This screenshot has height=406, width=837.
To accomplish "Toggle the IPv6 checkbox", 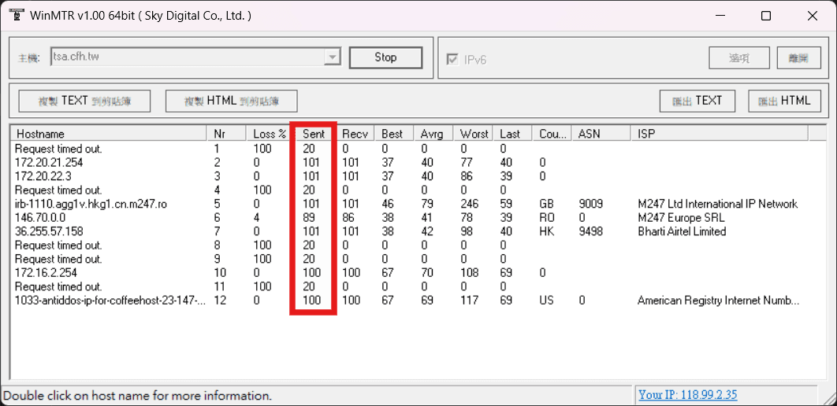I will point(453,59).
